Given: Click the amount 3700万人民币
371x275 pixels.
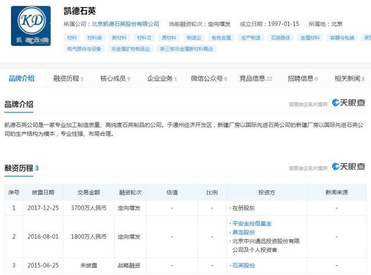Looking at the screenshot, I should pos(89,208).
